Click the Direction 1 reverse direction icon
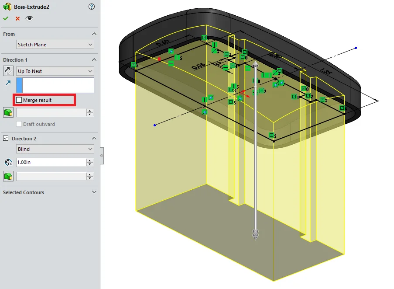394x289 pixels. [8, 71]
